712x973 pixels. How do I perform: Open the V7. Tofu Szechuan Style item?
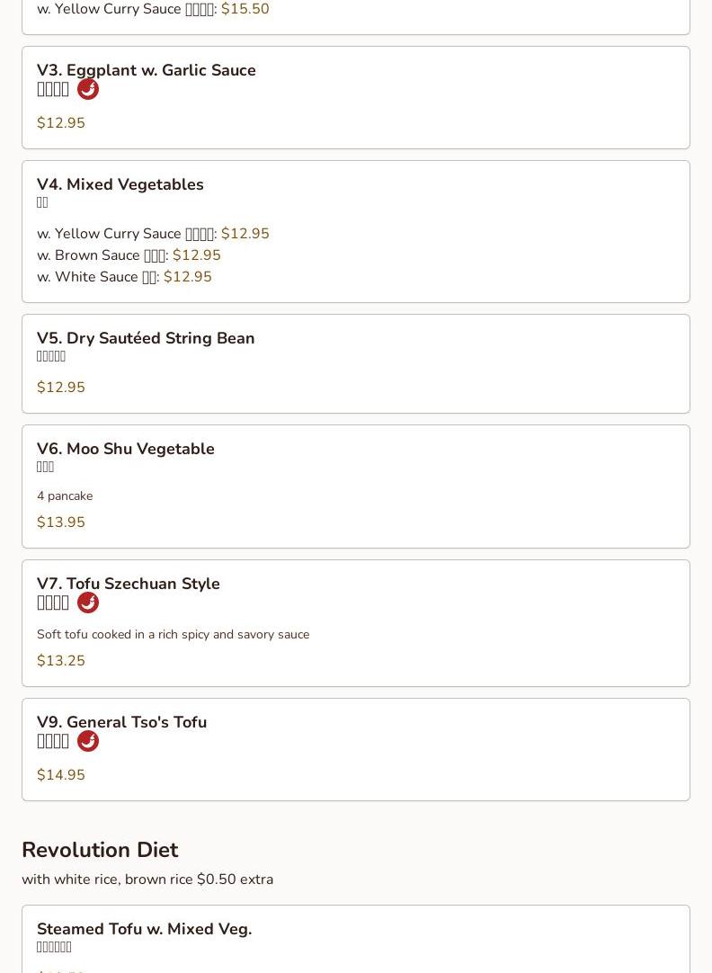(x=129, y=584)
